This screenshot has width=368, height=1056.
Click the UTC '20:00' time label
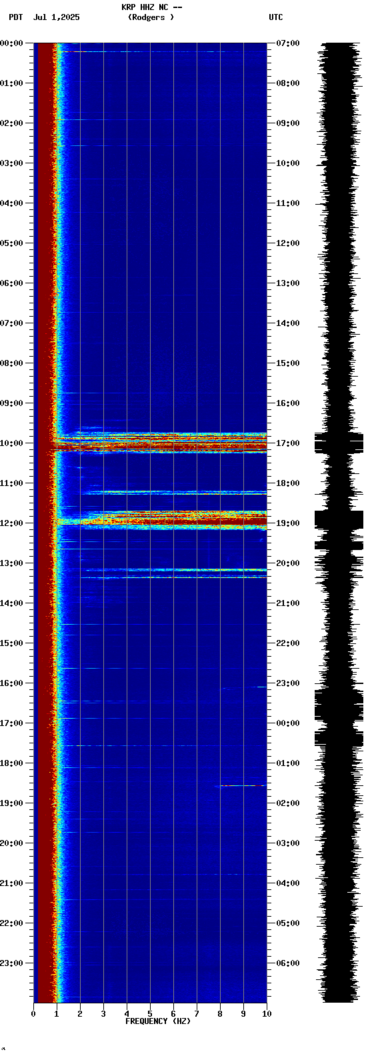click(287, 563)
